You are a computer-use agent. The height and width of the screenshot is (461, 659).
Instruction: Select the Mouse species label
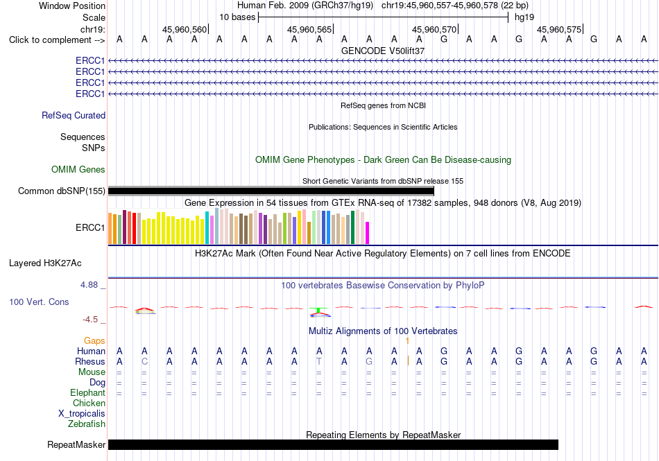[92, 372]
